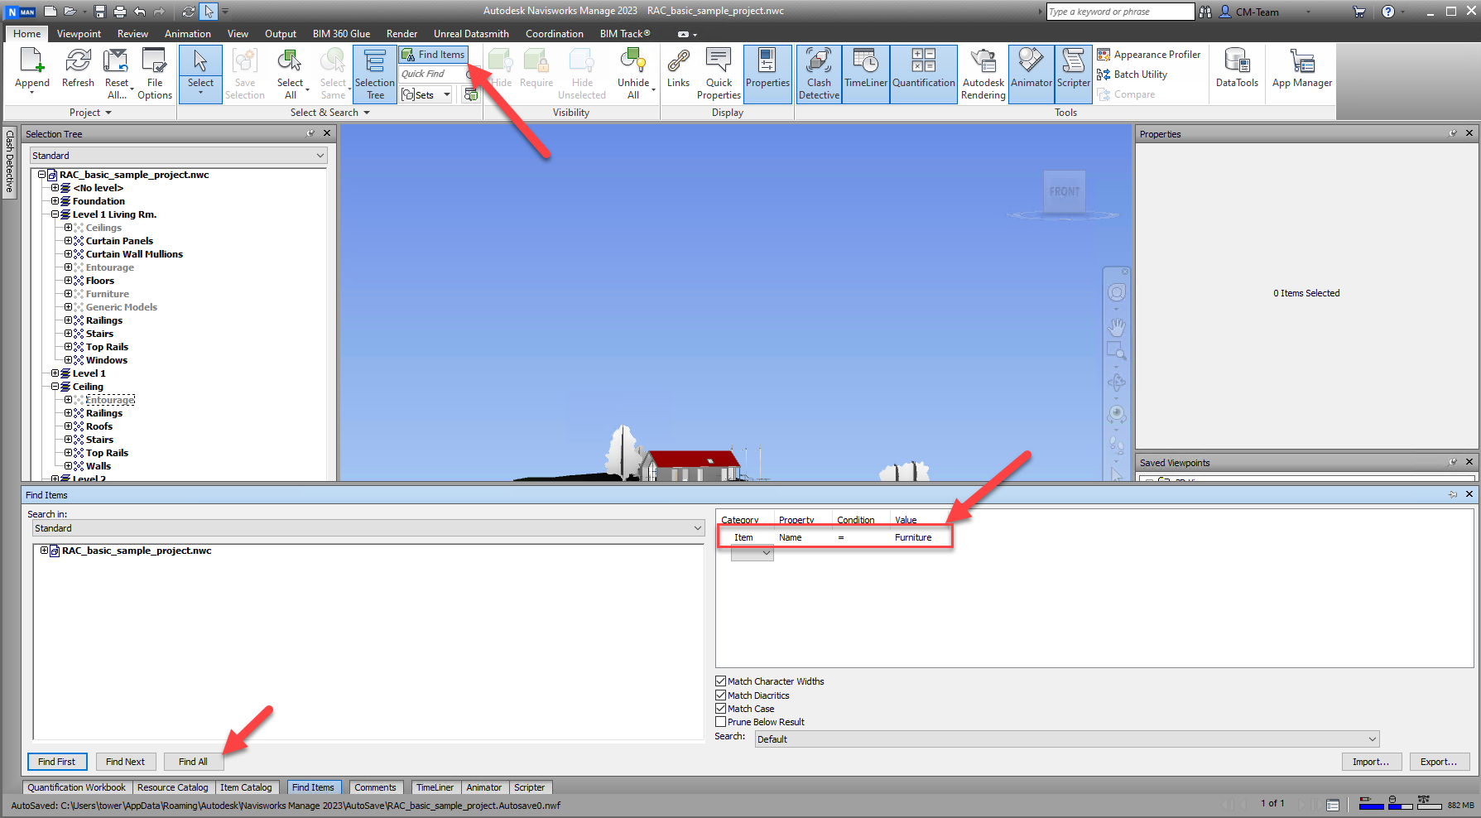Open Clash Detective tool
This screenshot has height=818, width=1481.
click(819, 73)
